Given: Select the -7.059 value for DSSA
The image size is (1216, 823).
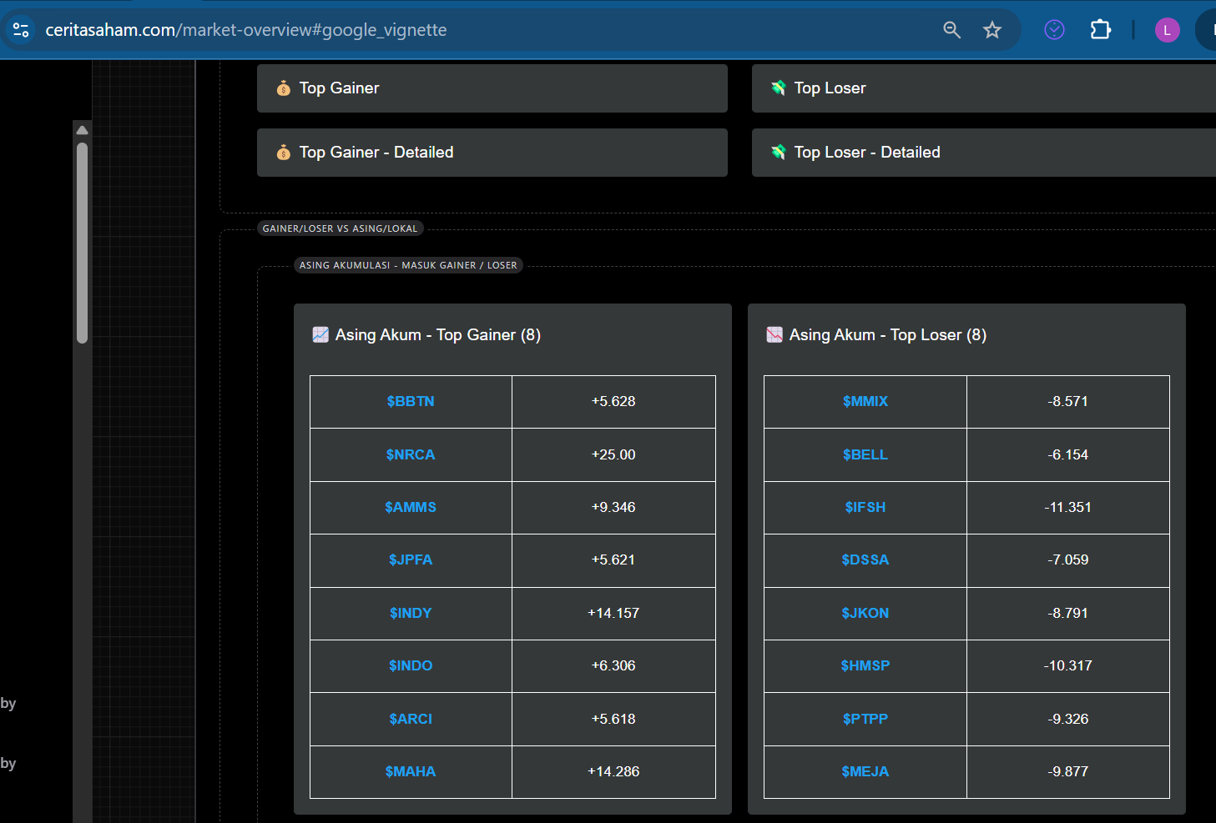Looking at the screenshot, I should [1068, 560].
